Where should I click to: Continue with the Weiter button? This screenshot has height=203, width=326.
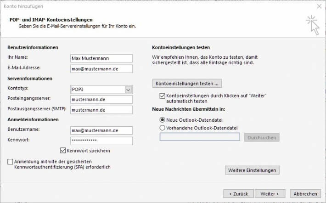[270, 194]
